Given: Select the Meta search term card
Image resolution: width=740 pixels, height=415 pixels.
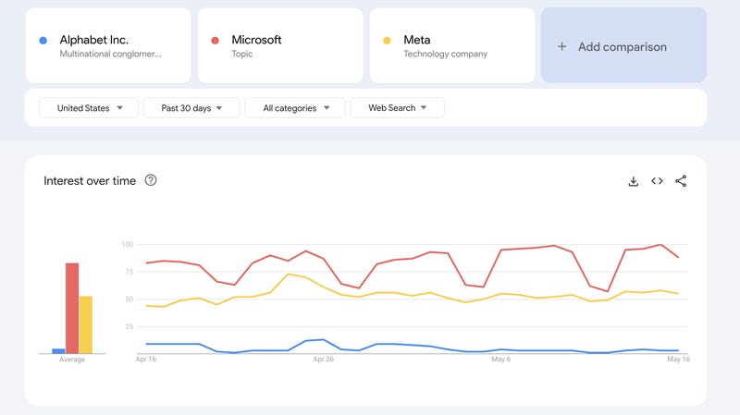Looking at the screenshot, I should 452,45.
